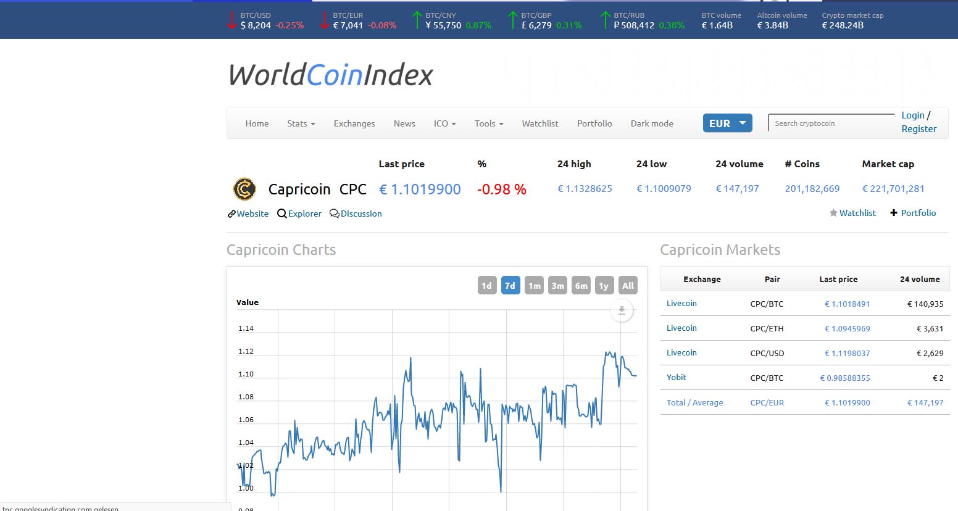Toggle Dark mode in the navbar
Viewport: 958px width, 511px height.
click(652, 123)
